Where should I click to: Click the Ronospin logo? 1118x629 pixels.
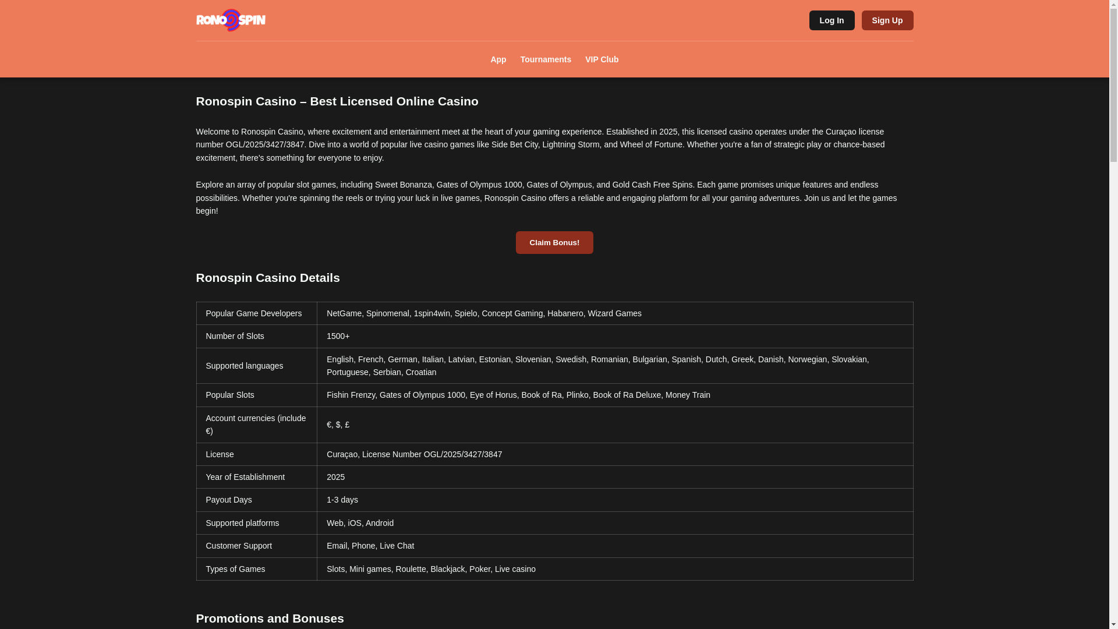point(231,20)
